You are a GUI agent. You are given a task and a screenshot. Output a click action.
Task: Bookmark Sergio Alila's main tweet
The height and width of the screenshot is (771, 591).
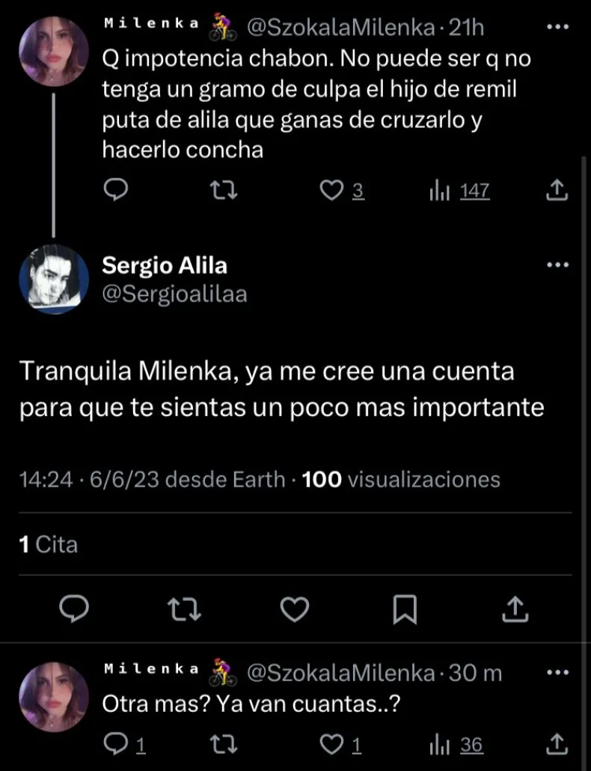coord(405,609)
